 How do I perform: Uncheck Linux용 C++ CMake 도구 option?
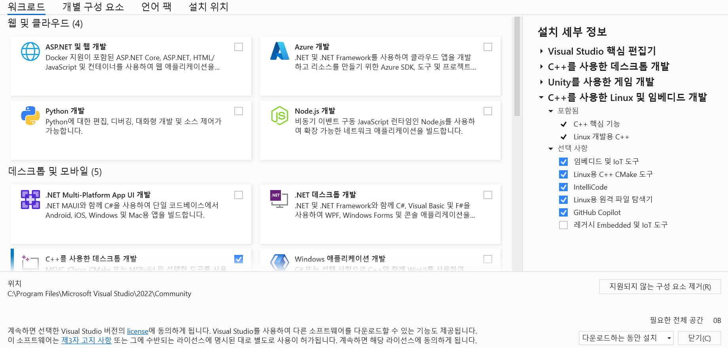(x=563, y=174)
